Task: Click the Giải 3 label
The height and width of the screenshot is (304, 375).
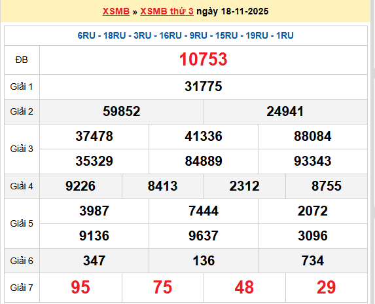Action: 22,149
